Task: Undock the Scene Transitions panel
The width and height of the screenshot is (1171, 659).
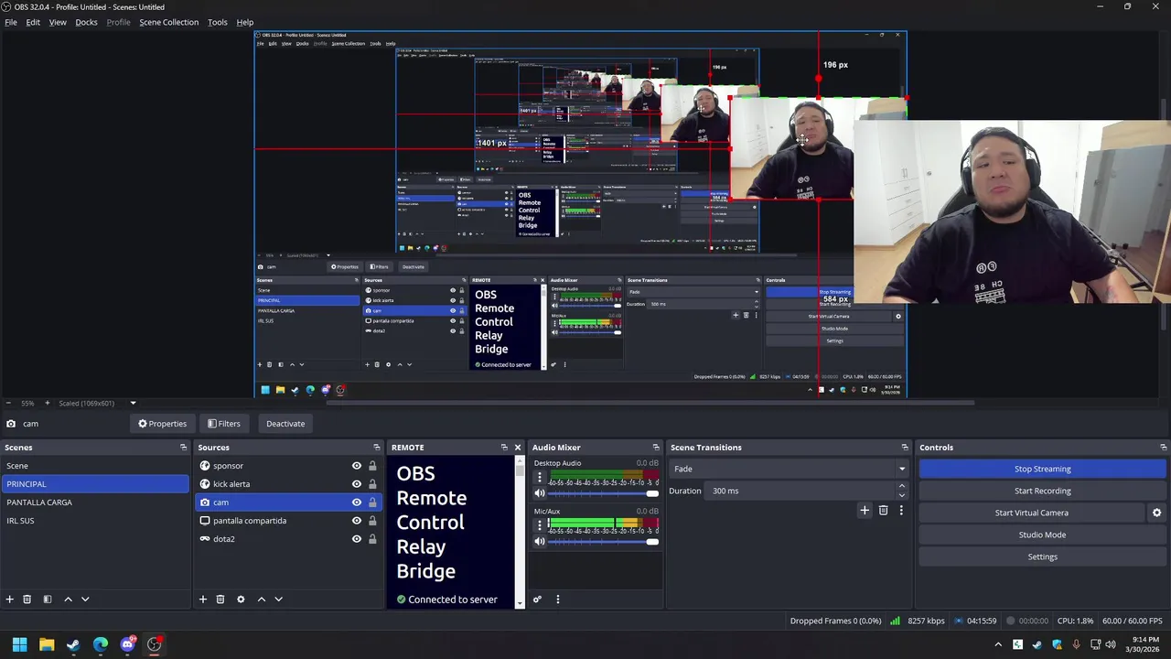Action: pos(905,448)
